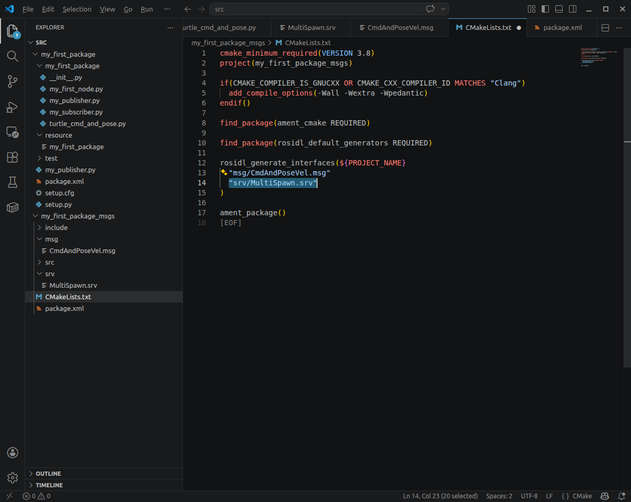Screen dimensions: 631x502
Task: Toggle the bottom panel
Action: 559,9
